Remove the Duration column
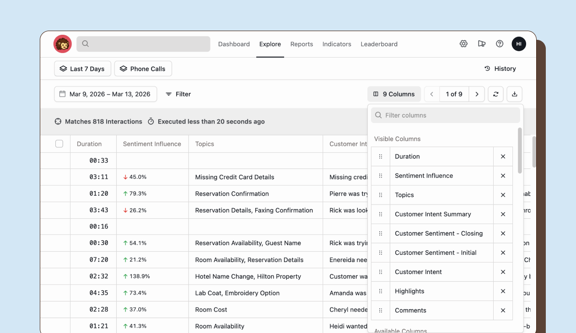 point(503,156)
